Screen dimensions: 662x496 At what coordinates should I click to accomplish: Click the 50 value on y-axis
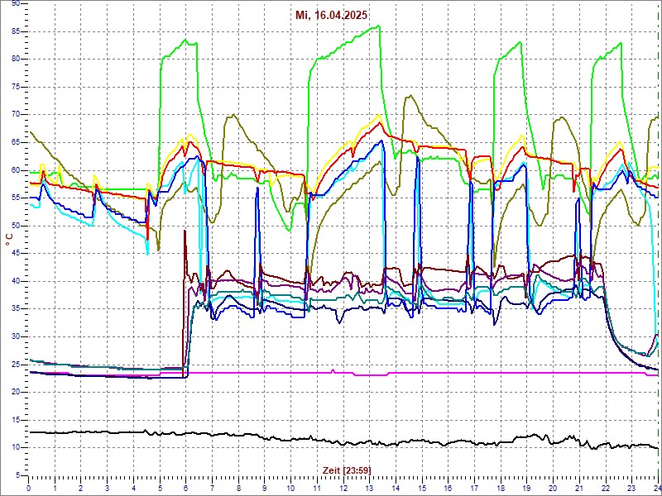pyautogui.click(x=15, y=226)
